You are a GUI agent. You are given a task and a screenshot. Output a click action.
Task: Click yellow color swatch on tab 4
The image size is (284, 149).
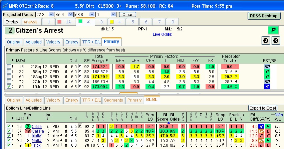[x=112, y=22]
